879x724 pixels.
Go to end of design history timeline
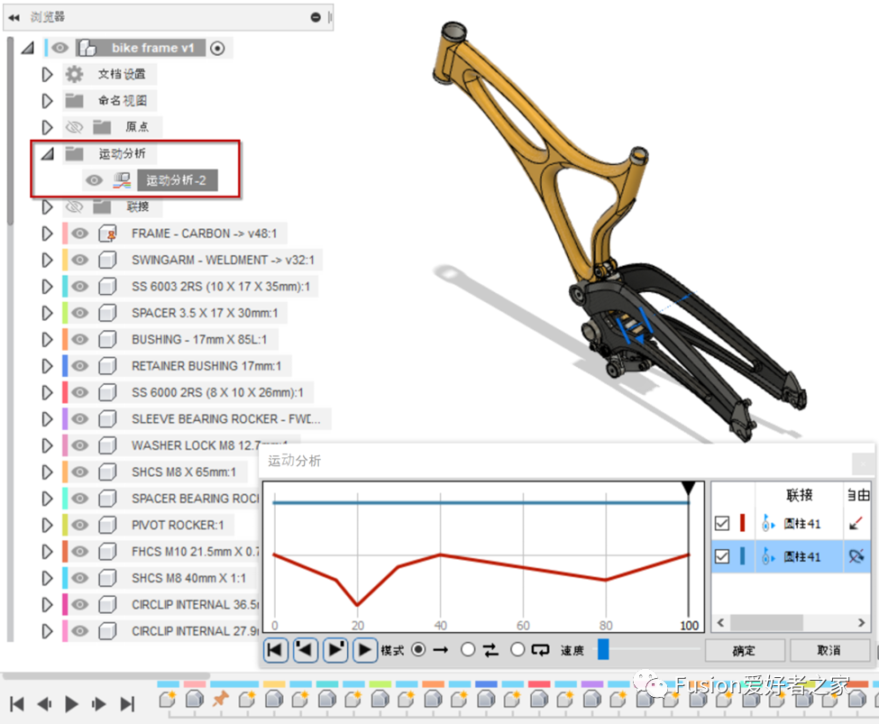pyautogui.click(x=127, y=704)
